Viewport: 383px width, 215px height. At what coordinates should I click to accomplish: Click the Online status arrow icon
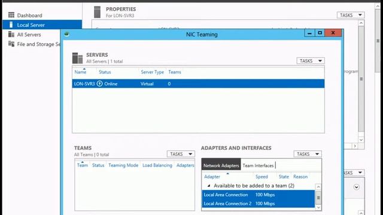[99, 84]
